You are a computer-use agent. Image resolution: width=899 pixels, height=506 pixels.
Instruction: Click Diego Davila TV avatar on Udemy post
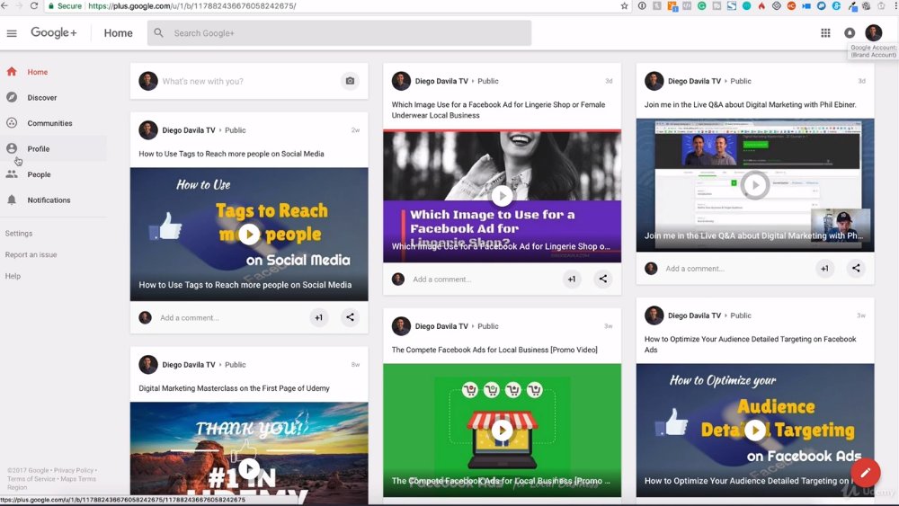click(148, 365)
